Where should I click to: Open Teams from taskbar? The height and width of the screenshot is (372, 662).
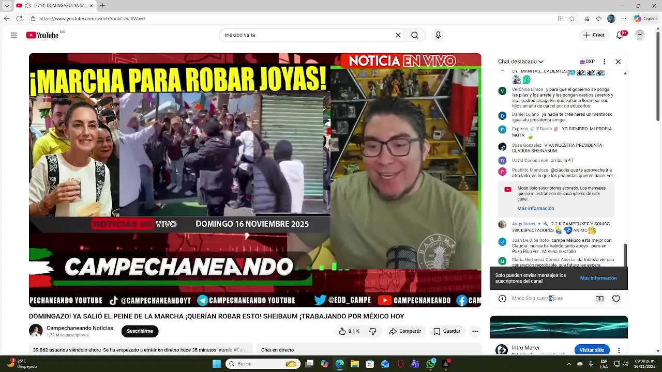click(x=415, y=364)
